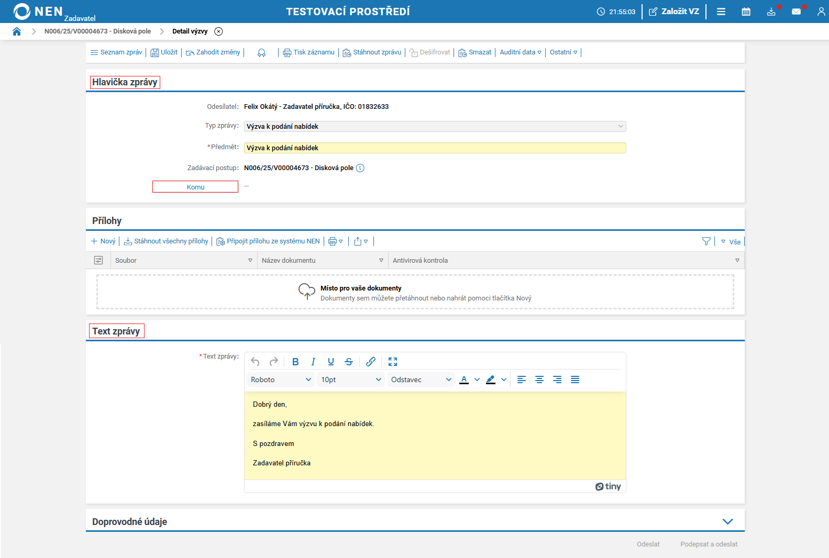The height and width of the screenshot is (558, 829).
Task: Open the calendar icon in header
Action: tap(746, 12)
